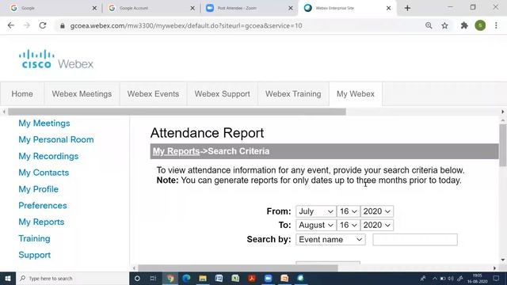Click the browser address bar URL
This screenshot has width=507, height=285.
coord(186,25)
